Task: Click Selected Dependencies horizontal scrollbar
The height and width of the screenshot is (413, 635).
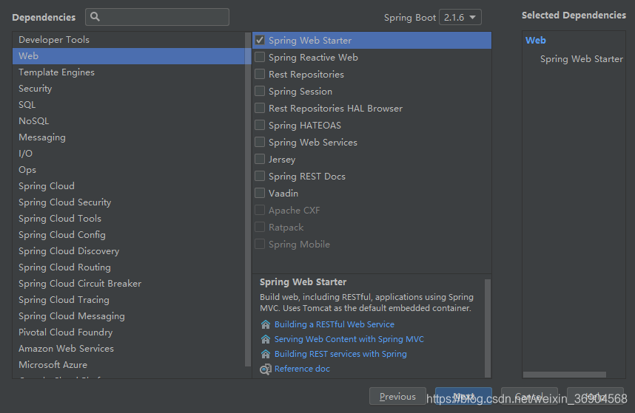Action: [x=564, y=374]
